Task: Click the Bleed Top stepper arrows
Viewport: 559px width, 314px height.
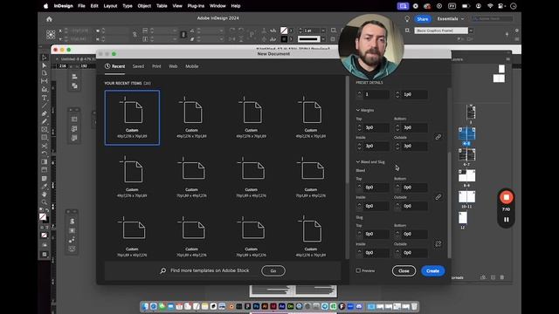Action: coord(359,188)
